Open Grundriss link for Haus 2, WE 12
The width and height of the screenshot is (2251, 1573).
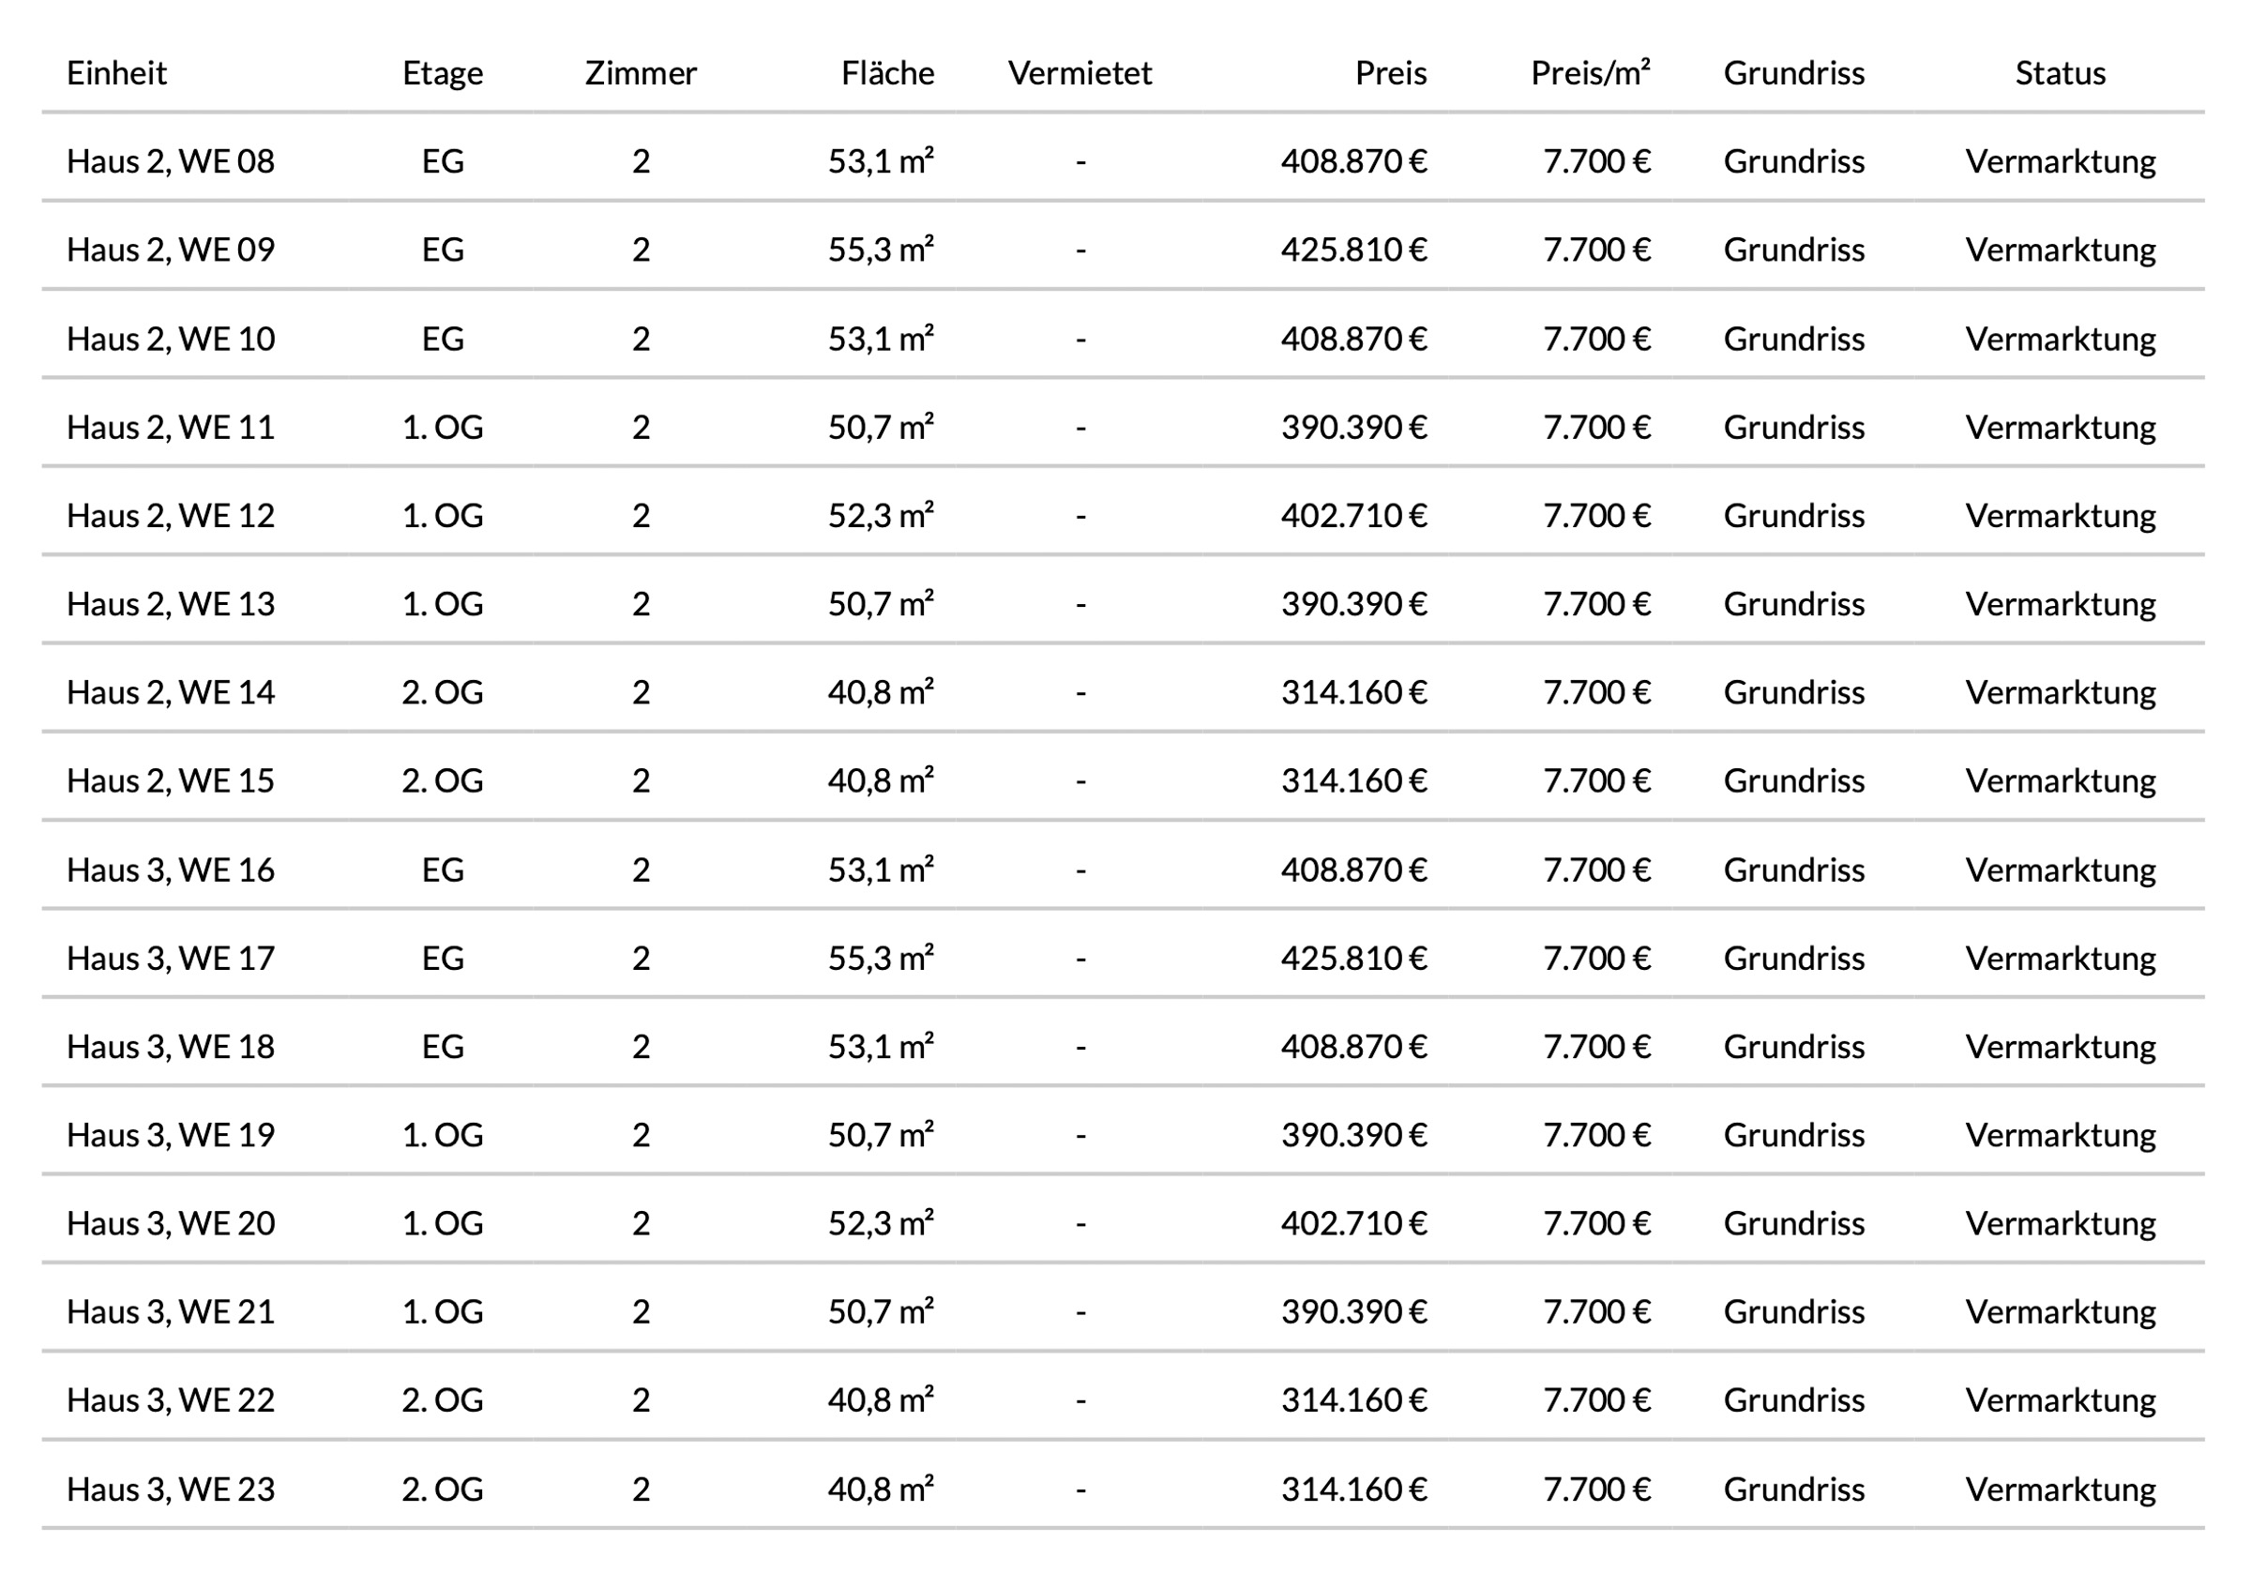[1793, 516]
